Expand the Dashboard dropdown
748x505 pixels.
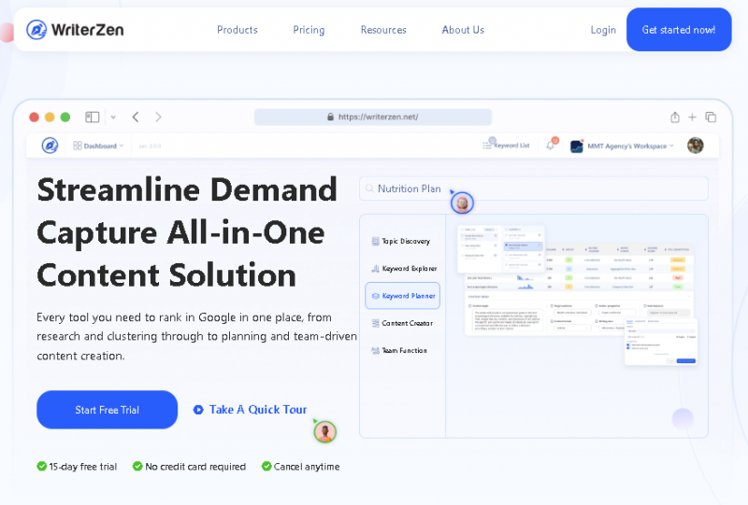[x=98, y=146]
